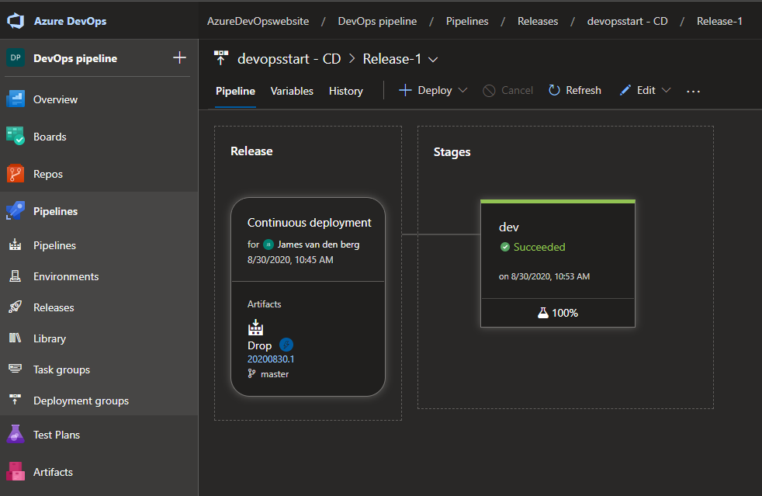Screen dimensions: 762x496
Task: Click the green Succeeded checkmark icon
Action: pyautogui.click(x=505, y=247)
